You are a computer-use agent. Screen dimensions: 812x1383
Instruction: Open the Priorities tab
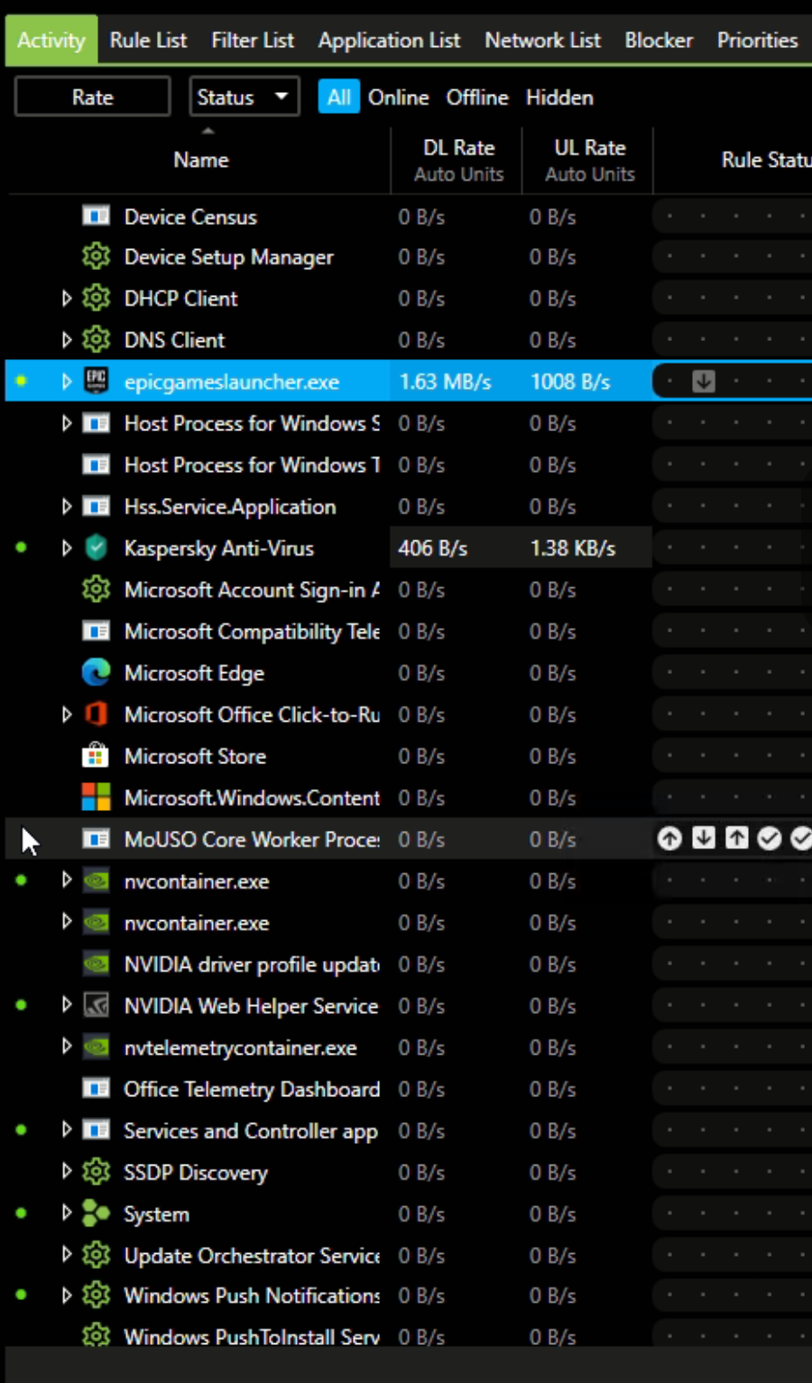coord(757,41)
